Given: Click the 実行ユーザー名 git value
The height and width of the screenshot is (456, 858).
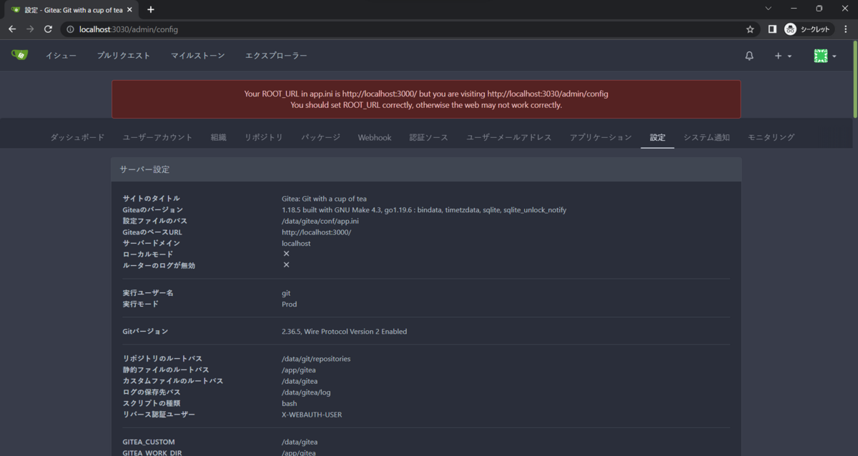Looking at the screenshot, I should 286,293.
